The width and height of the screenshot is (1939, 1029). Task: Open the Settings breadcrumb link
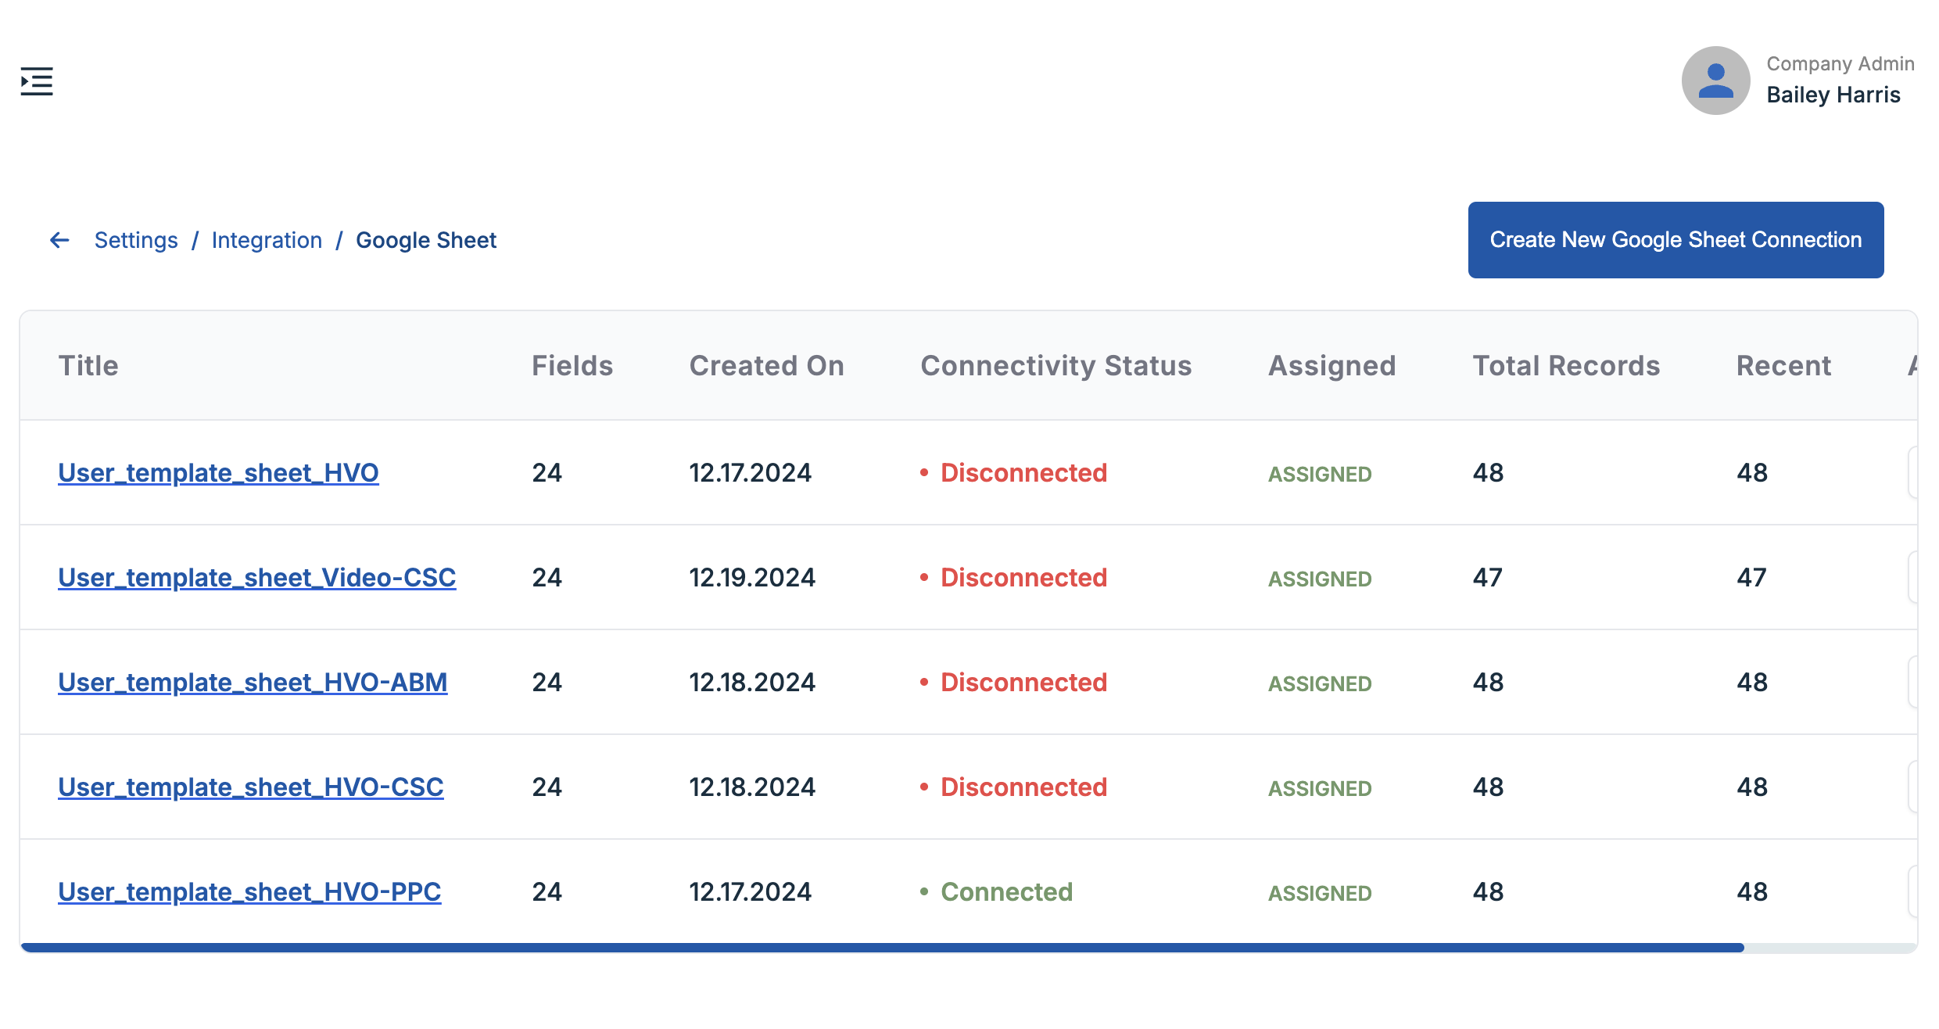point(136,240)
